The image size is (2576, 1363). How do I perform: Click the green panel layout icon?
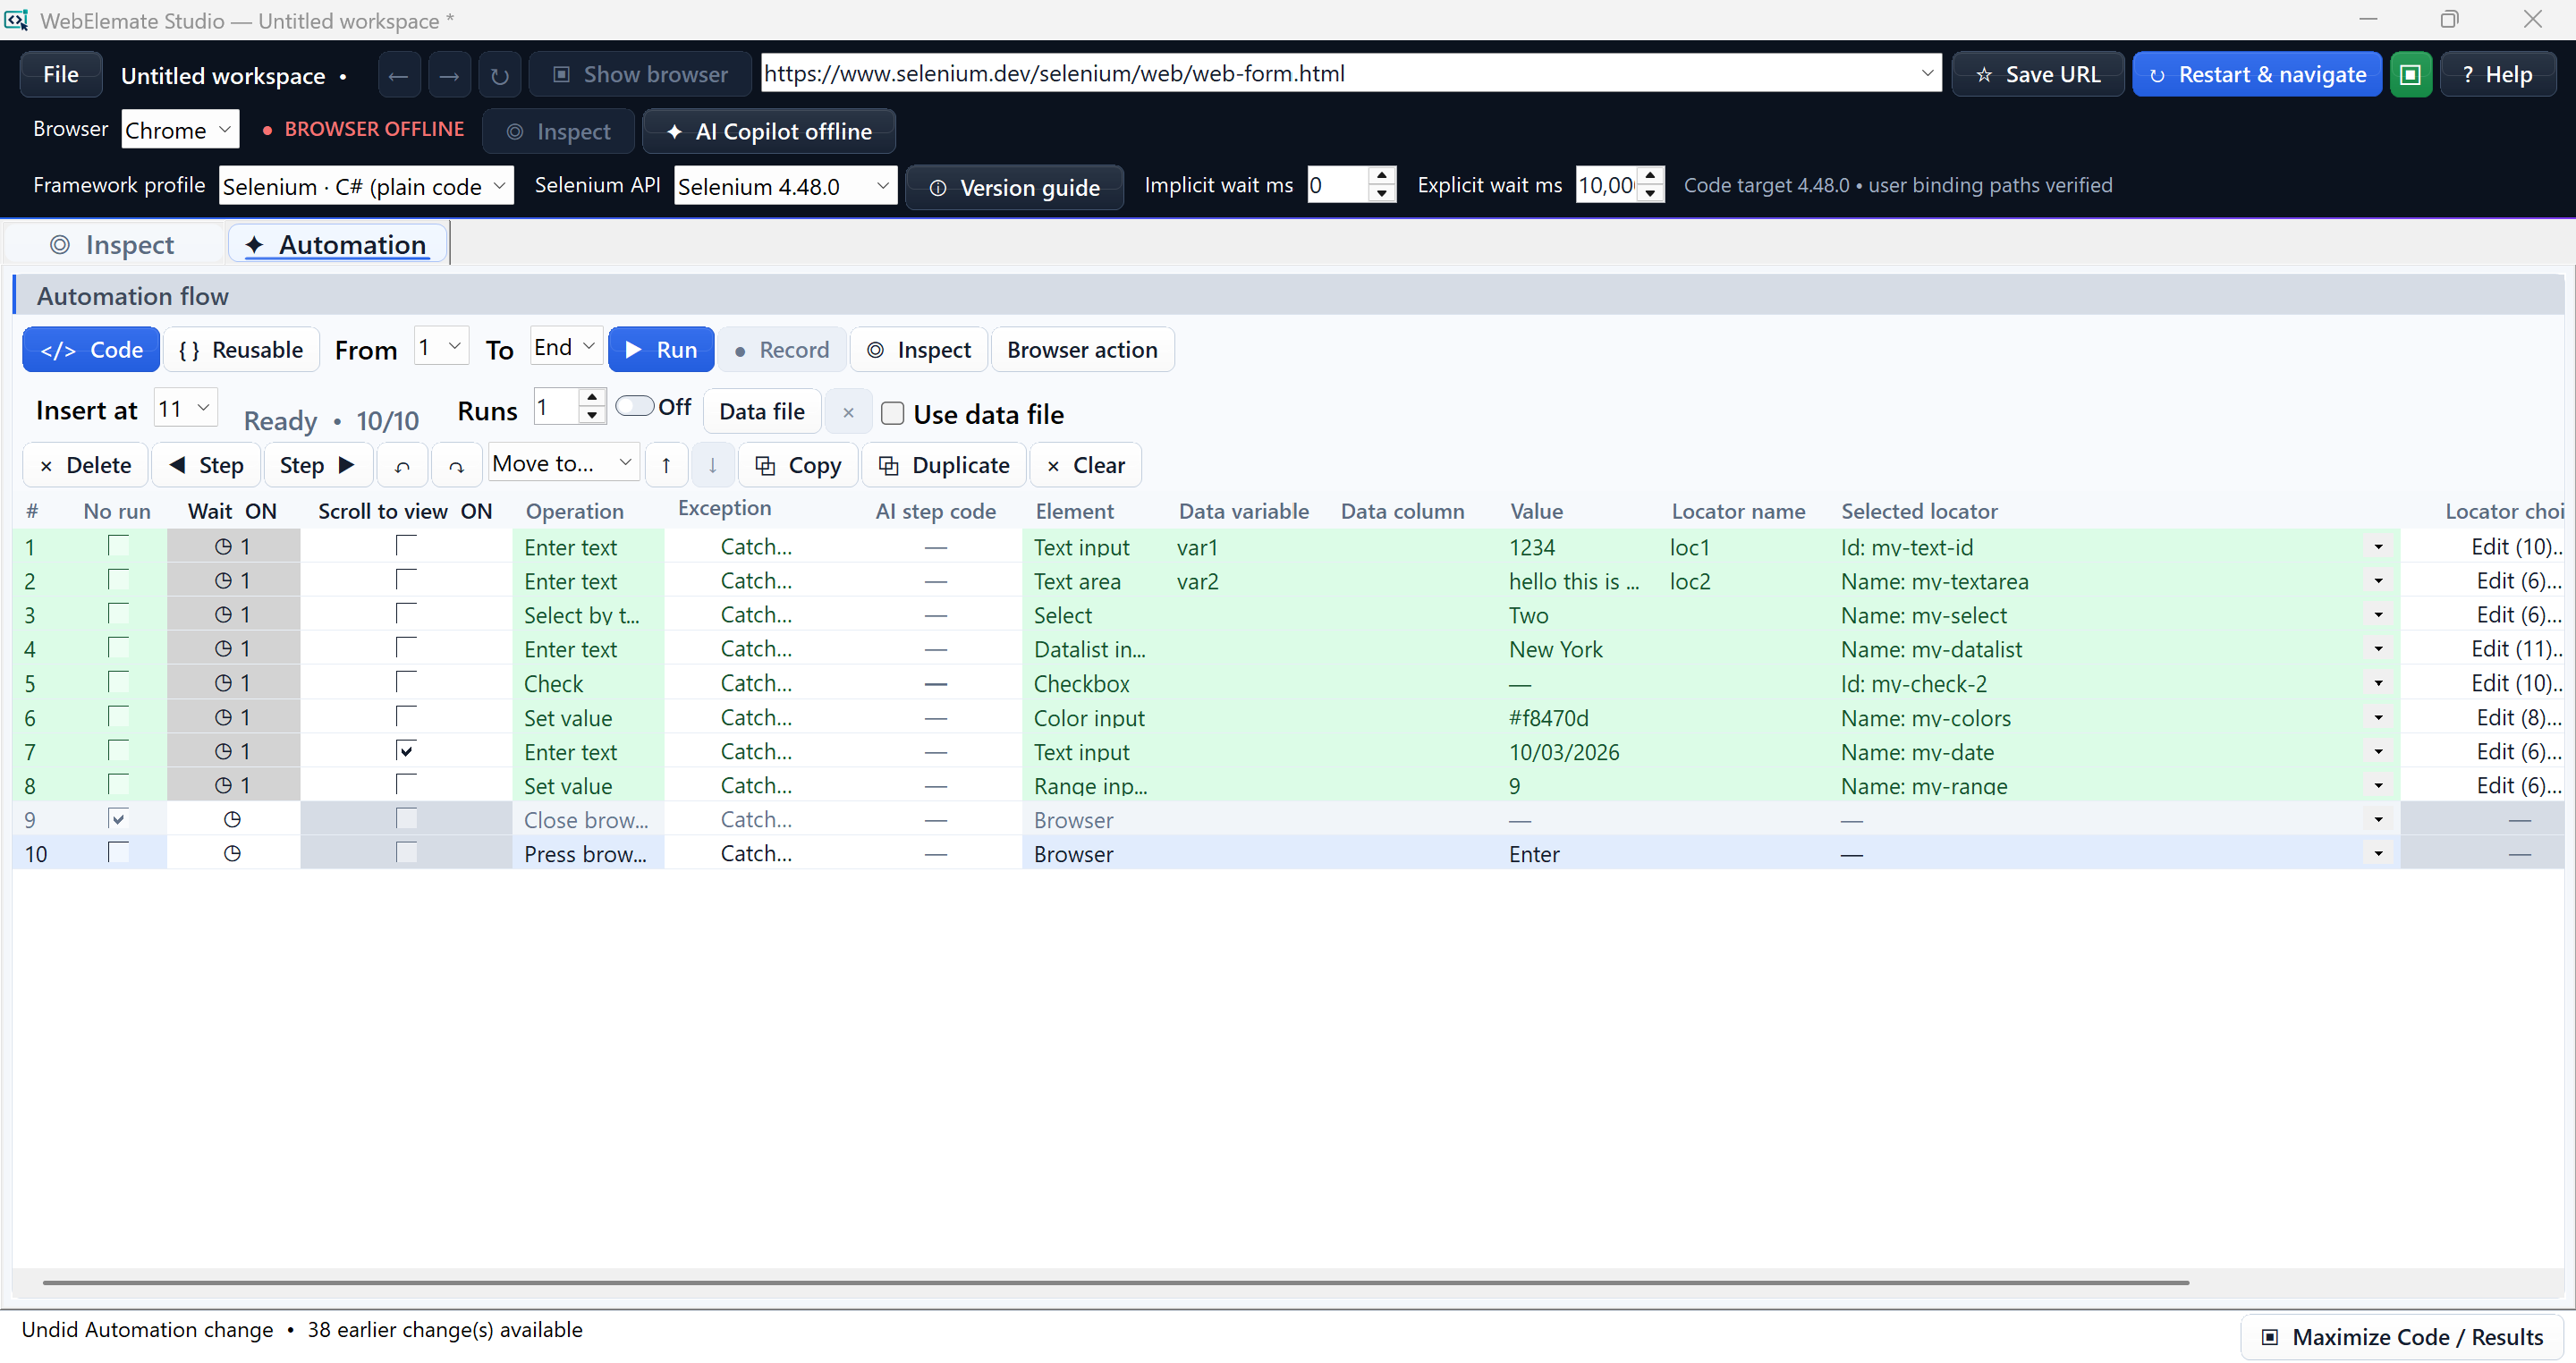[x=2410, y=75]
